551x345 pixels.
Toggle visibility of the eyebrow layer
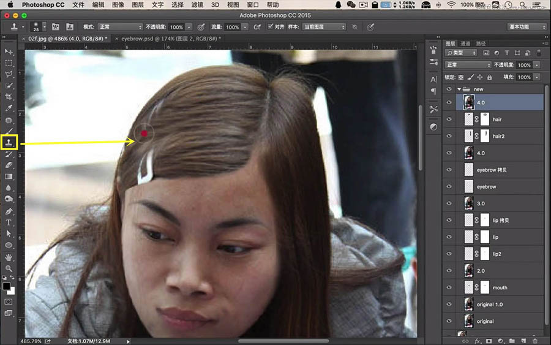point(449,186)
